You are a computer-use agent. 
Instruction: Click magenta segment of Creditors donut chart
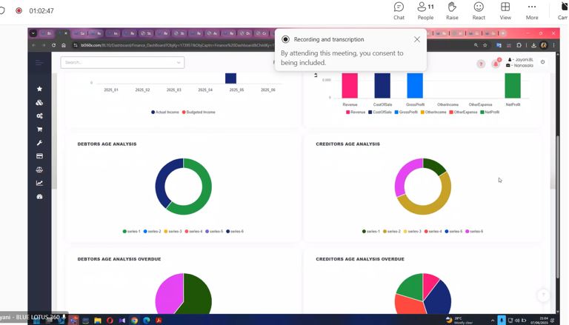pos(403,176)
